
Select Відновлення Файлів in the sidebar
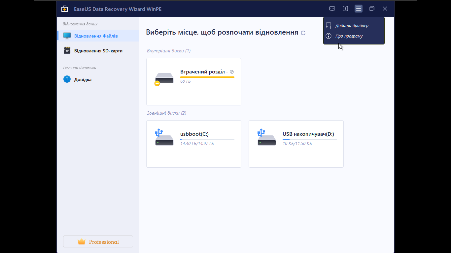[98, 36]
